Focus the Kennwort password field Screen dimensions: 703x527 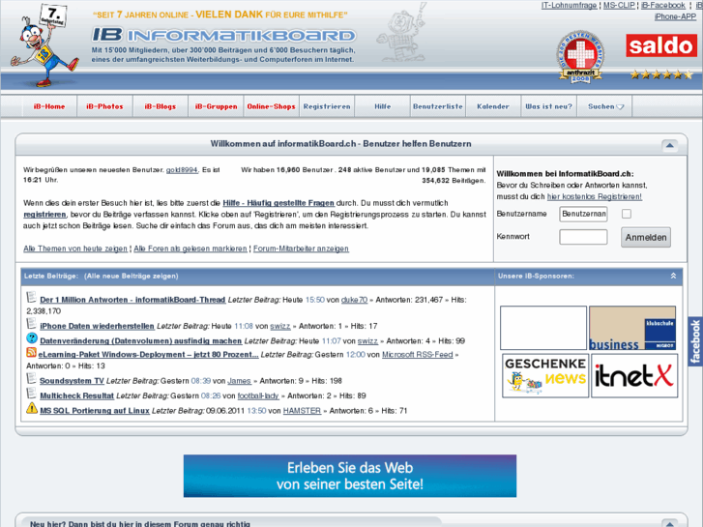pos(583,237)
